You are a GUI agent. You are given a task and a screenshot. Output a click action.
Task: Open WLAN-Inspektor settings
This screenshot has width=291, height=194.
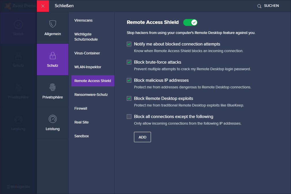(88, 67)
